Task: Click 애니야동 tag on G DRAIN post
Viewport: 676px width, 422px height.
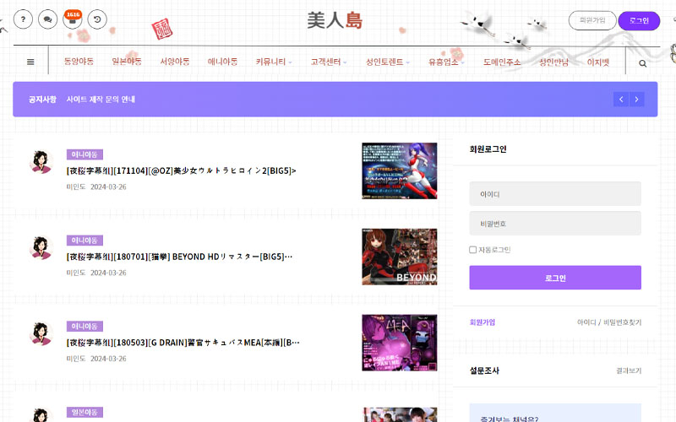Action: (x=84, y=327)
